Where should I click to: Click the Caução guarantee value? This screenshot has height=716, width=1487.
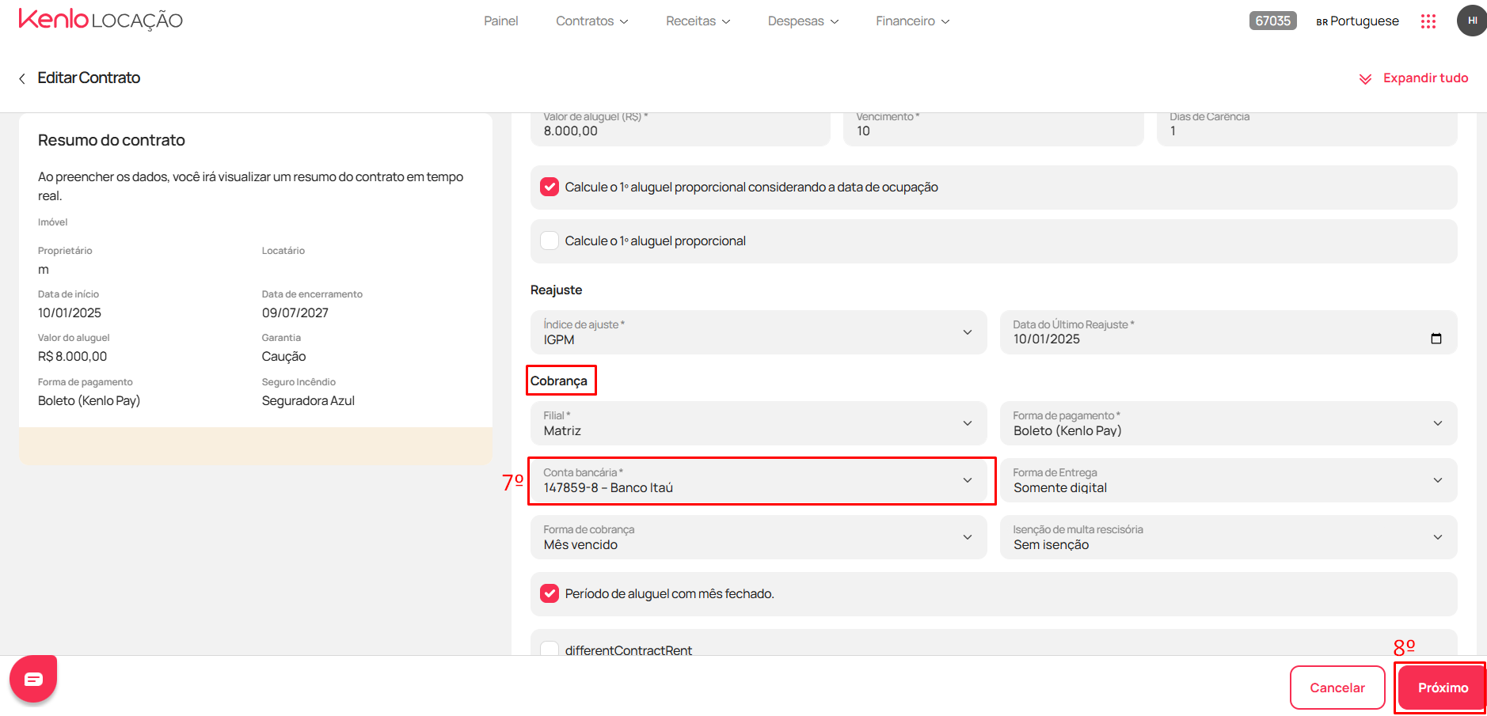(x=283, y=356)
